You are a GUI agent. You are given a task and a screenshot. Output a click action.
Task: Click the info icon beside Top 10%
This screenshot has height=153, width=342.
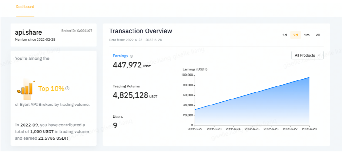point(67,88)
